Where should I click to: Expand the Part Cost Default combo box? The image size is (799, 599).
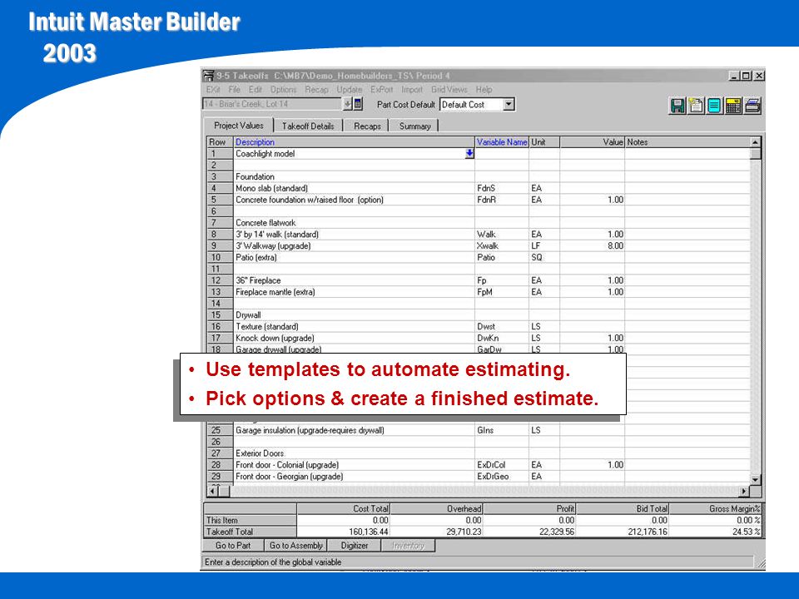point(509,105)
